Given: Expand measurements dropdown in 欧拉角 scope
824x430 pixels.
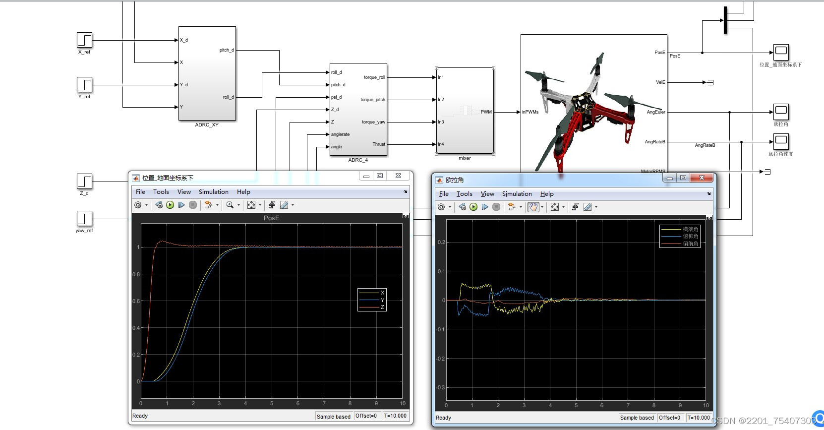Looking at the screenshot, I should point(596,207).
